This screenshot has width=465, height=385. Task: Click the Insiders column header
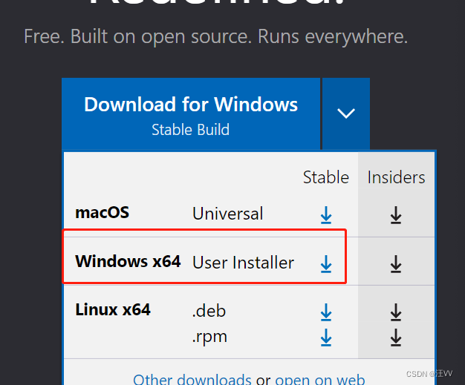point(396,177)
